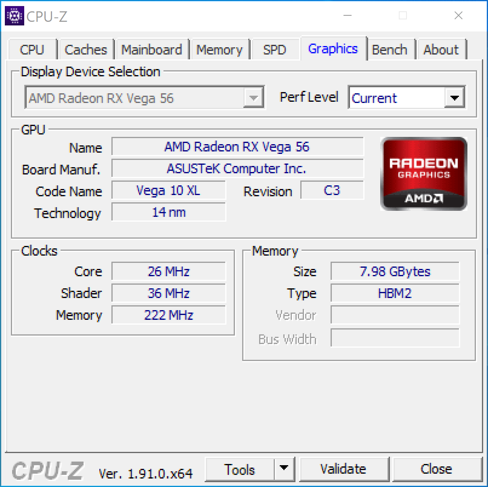
Task: Go to the SPD tab
Action: (274, 50)
